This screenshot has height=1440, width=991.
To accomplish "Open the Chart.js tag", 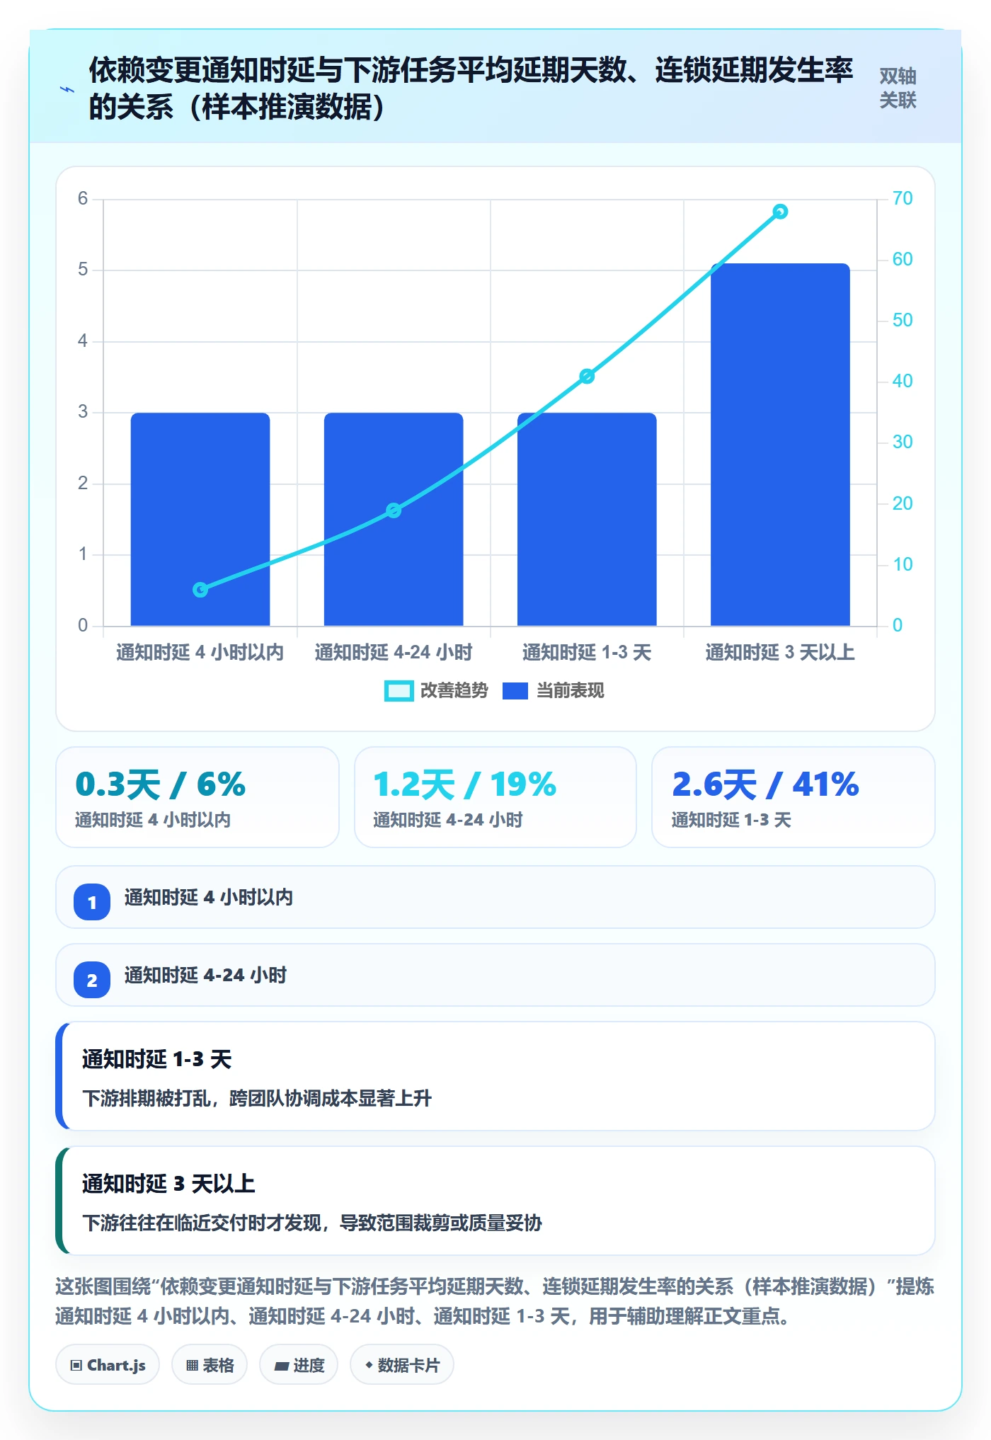I will tap(108, 1365).
